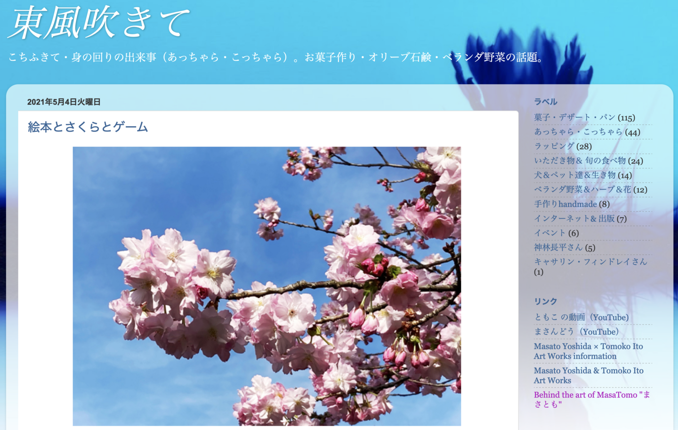Screen dimensions: 678x430
Task: Click the cherry blossom photo
Action: [266, 286]
